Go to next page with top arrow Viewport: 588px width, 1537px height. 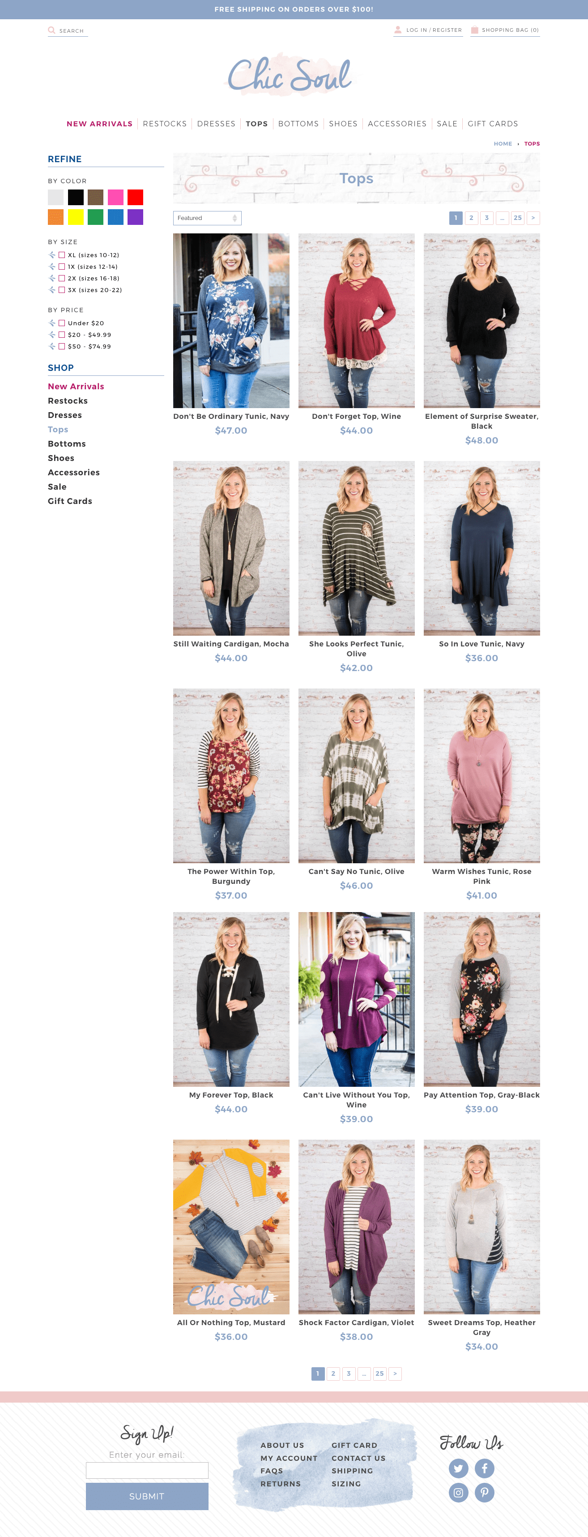533,218
